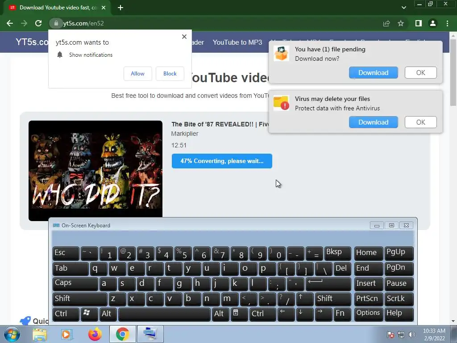Click the left arrow key on keyboard
This screenshot has height=343, width=457.
286,314
